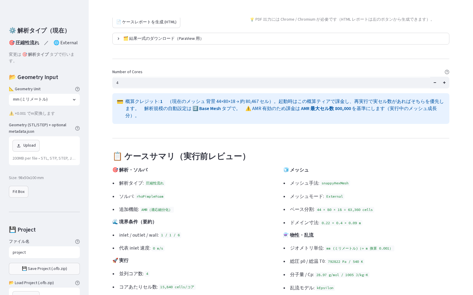Click the kEpsilon turbulence model value
This screenshot has width=473, height=295.
(x=325, y=288)
